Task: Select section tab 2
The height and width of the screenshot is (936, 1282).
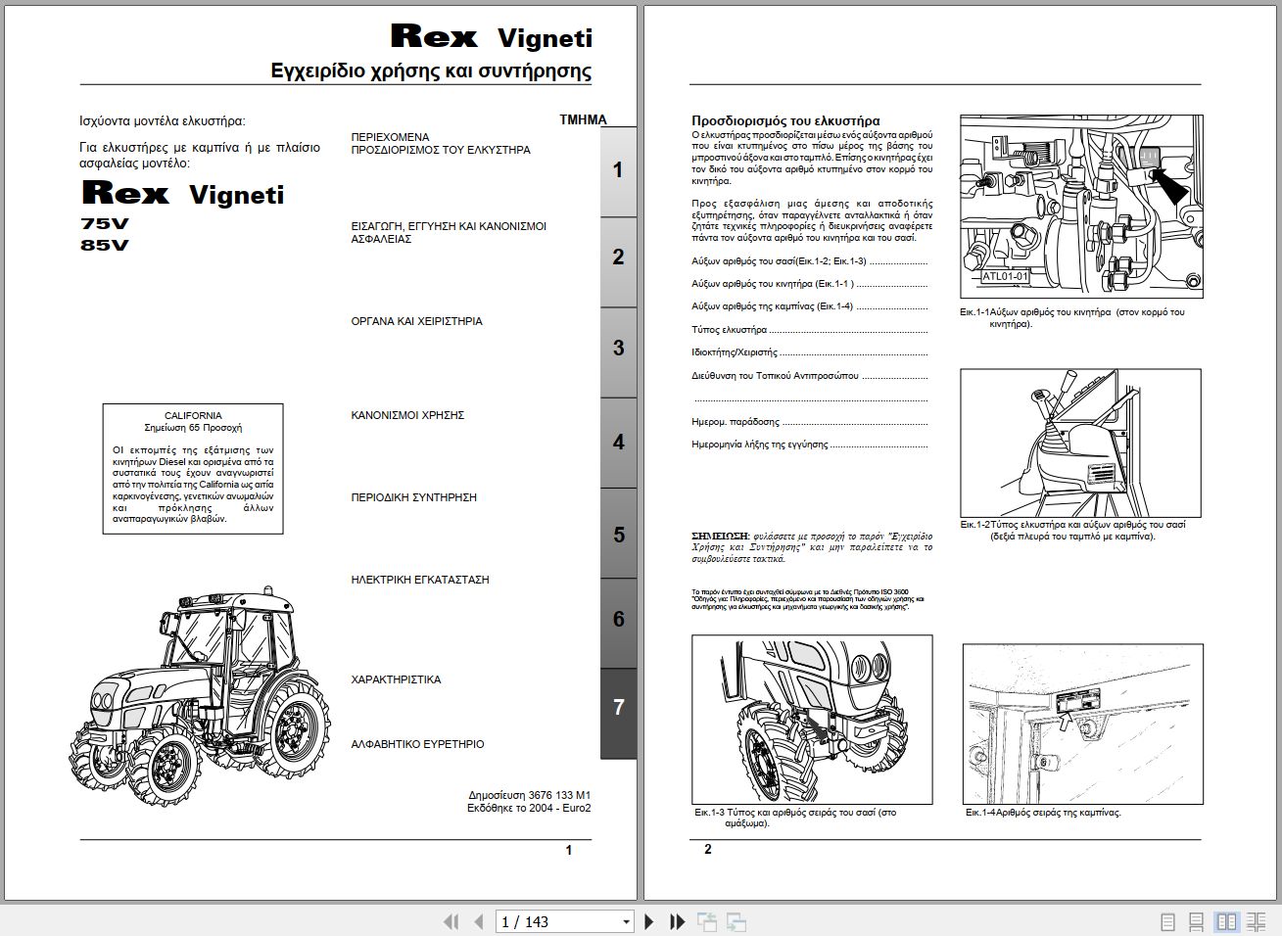Action: [x=618, y=261]
